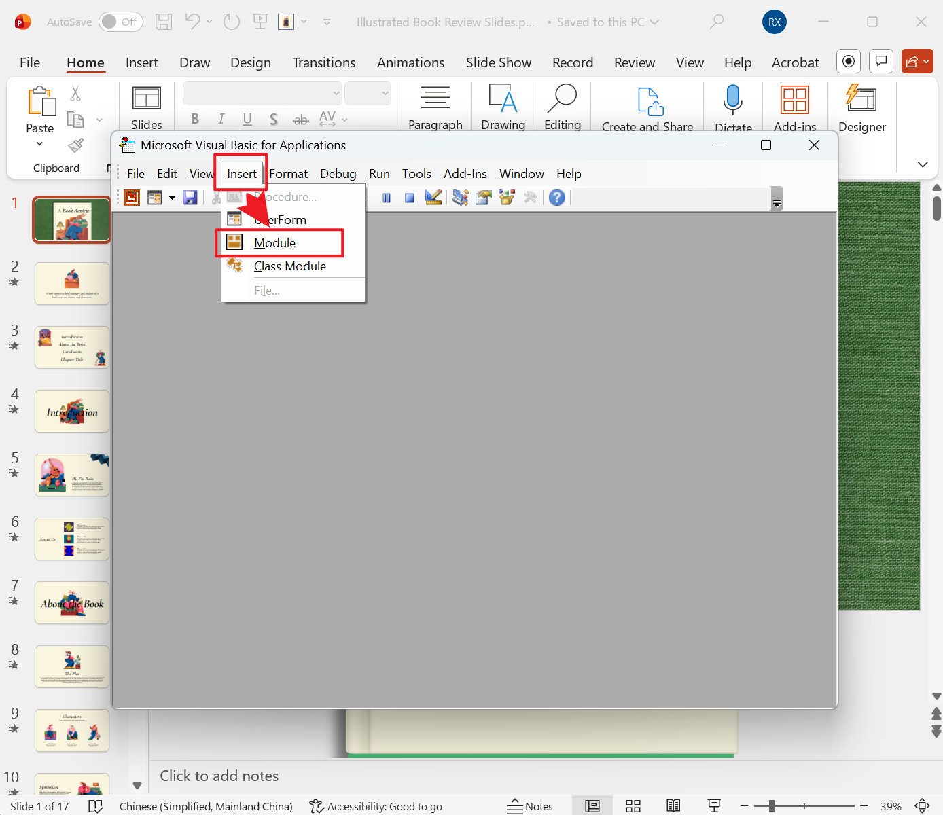Image resolution: width=943 pixels, height=815 pixels.
Task: Open the Insert menu in VBA editor
Action: pos(241,173)
